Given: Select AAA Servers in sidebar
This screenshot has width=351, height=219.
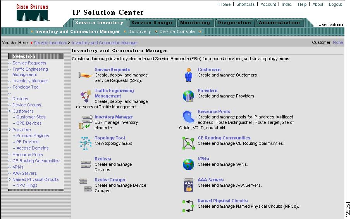Looking at the screenshot, I should pos(25,173).
